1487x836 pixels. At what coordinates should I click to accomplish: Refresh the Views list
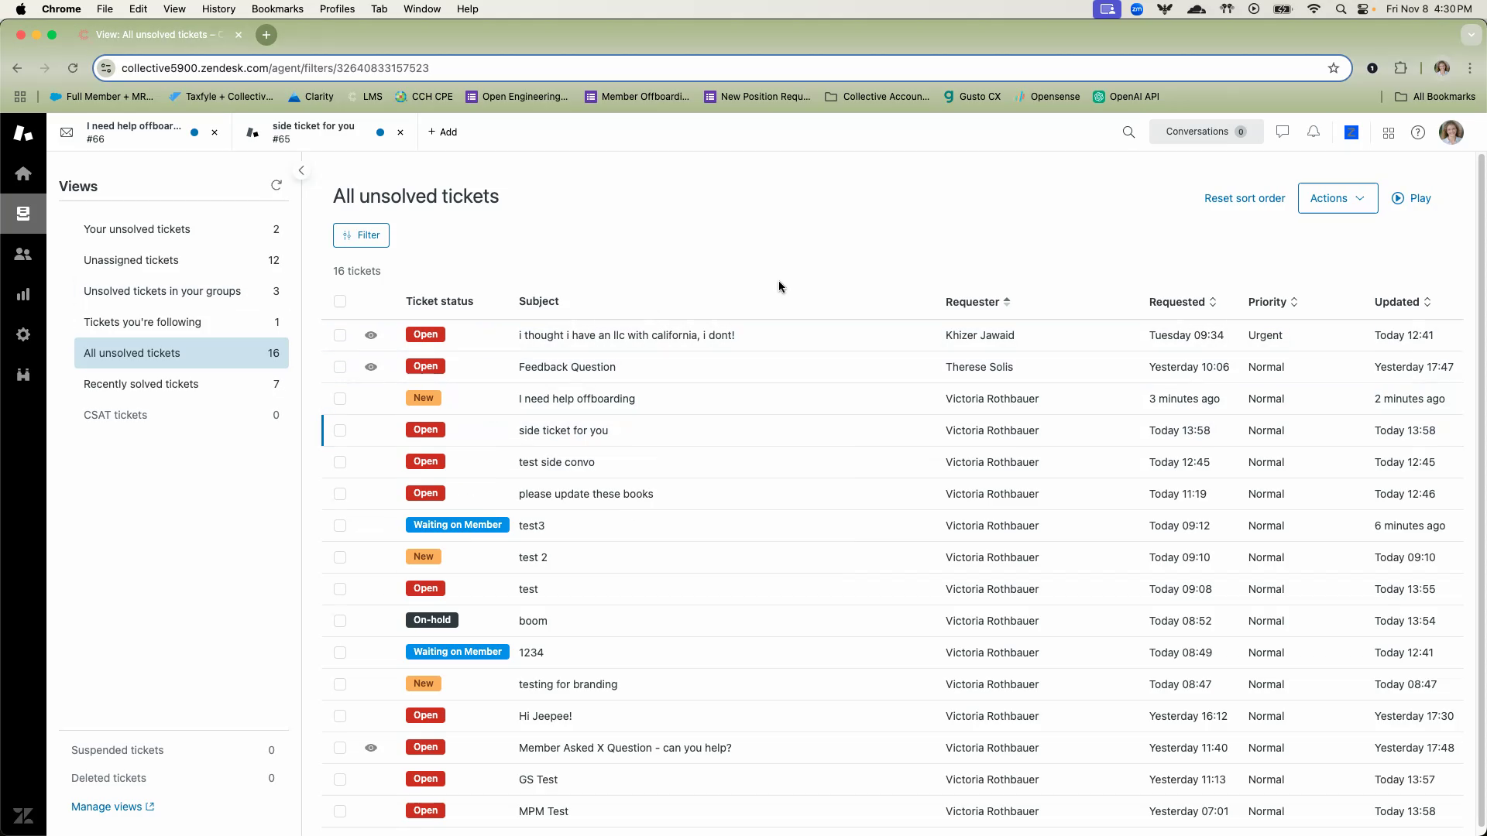click(x=276, y=185)
